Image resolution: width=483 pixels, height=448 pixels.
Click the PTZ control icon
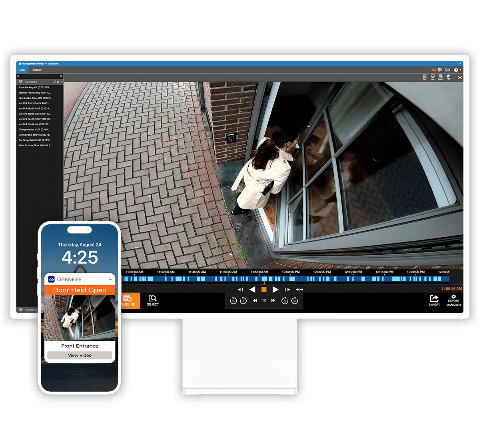click(x=448, y=76)
